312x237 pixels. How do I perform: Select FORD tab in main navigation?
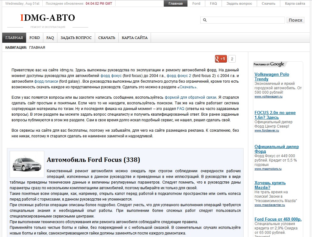(35, 38)
